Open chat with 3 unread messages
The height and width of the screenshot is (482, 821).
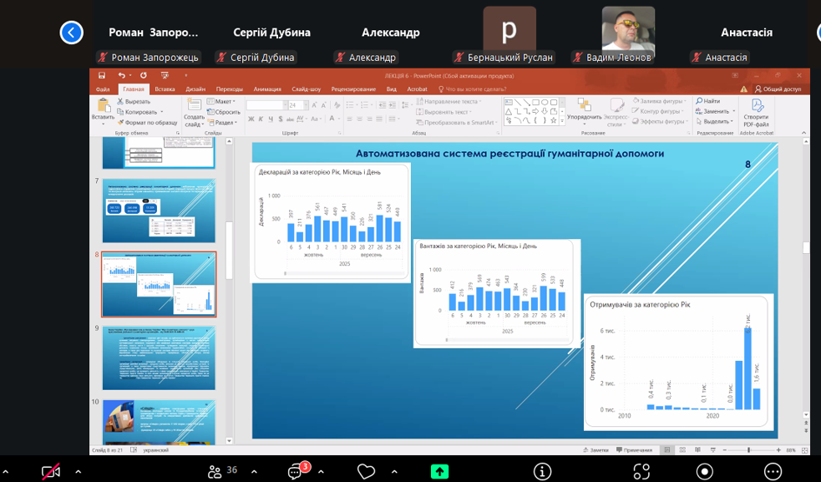(296, 471)
